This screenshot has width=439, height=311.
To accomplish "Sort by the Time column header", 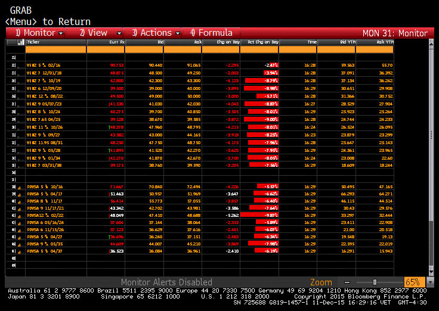I will (298, 42).
